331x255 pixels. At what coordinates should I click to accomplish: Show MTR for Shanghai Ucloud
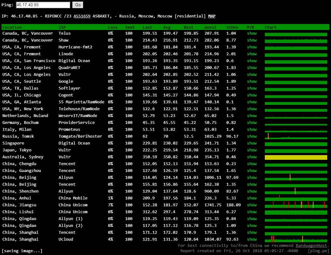point(252,239)
